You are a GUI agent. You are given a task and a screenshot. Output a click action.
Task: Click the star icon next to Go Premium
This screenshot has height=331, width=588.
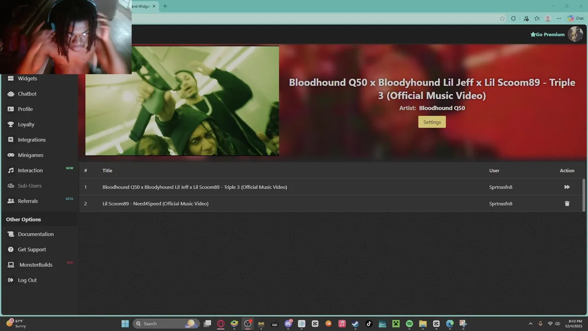[533, 34]
